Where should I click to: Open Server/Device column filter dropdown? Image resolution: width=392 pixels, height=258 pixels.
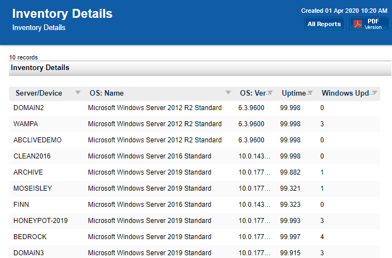point(78,93)
